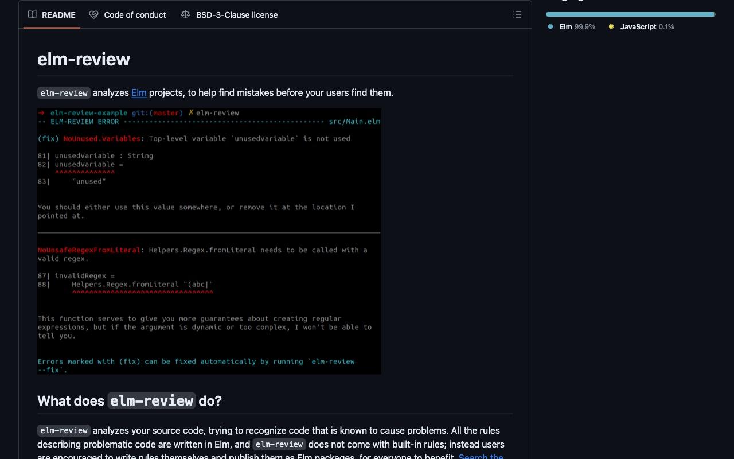
Task: Click the scales icon for license
Action: [185, 15]
